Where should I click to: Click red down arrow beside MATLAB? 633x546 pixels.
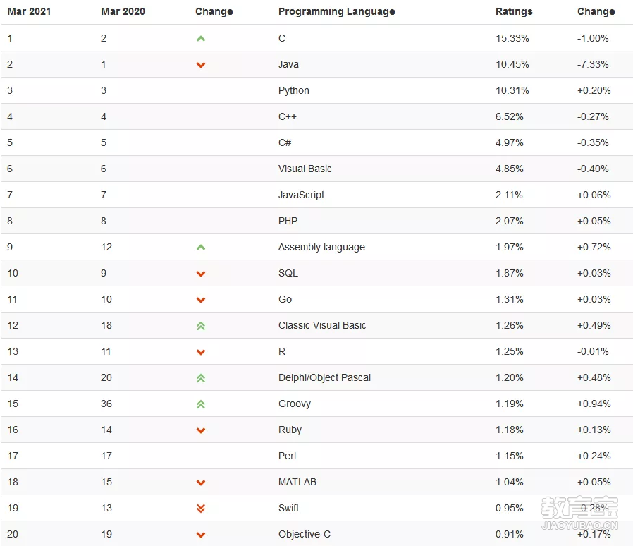[201, 483]
